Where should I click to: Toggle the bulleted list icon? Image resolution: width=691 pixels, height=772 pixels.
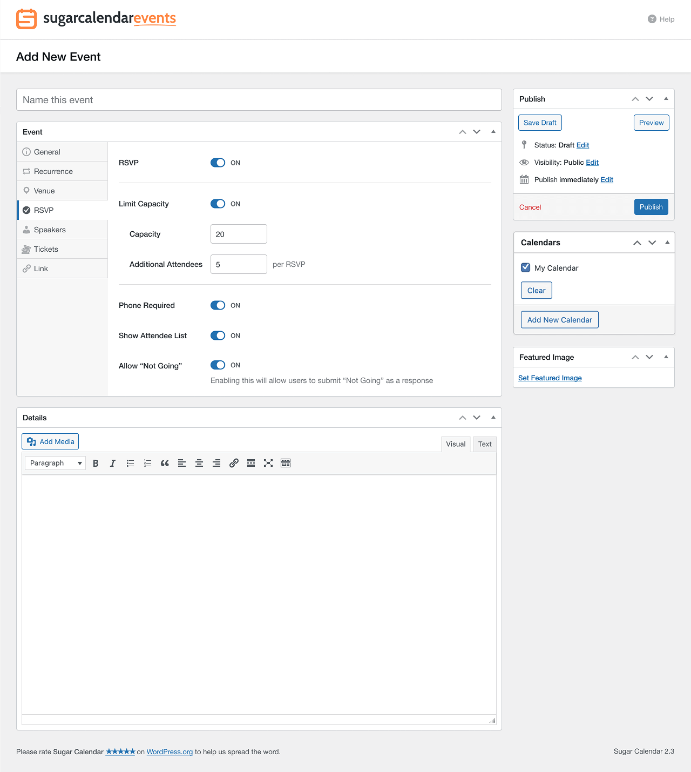coord(130,463)
